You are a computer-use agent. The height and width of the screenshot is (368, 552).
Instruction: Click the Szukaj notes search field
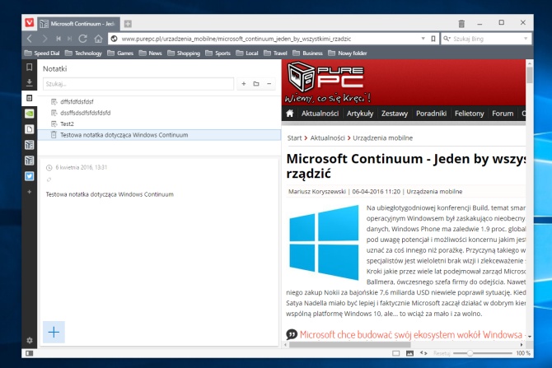(x=138, y=84)
